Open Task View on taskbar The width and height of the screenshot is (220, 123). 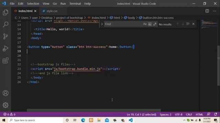pos(75,120)
